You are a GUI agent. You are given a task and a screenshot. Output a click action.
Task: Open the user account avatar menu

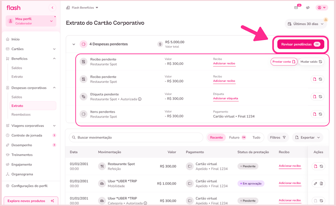pos(322,8)
